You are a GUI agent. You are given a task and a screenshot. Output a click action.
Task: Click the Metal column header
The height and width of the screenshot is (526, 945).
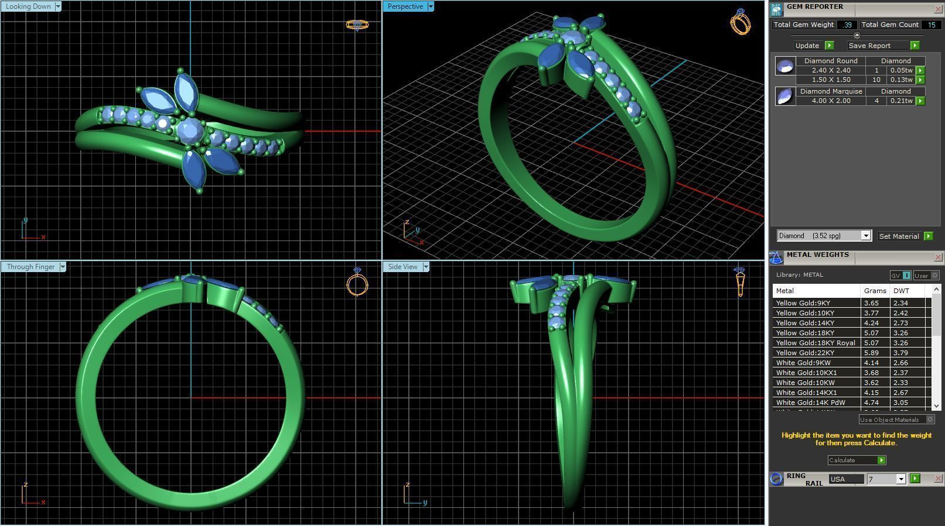pos(816,291)
